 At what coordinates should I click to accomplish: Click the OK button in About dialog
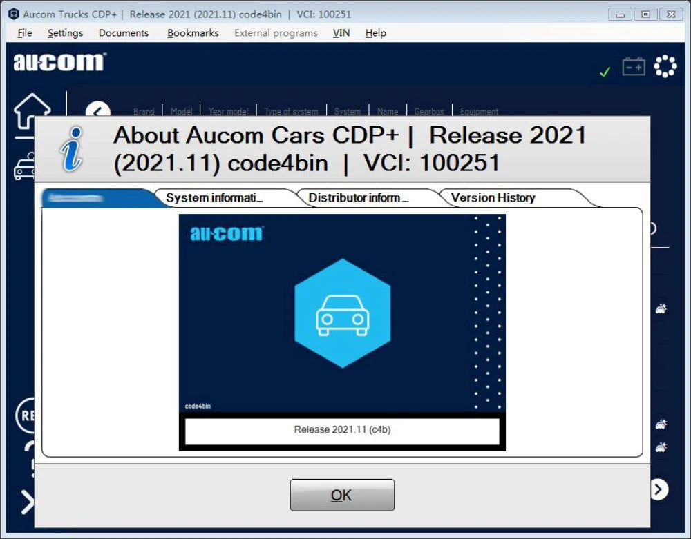(342, 495)
